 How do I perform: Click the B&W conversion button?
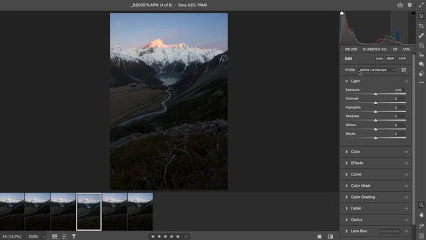coord(390,59)
